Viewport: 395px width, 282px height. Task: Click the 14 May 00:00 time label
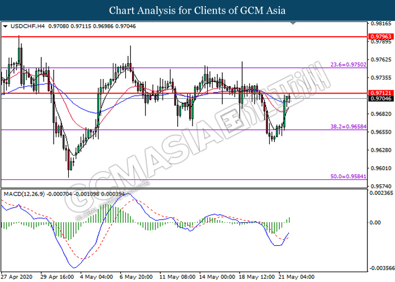point(217,277)
